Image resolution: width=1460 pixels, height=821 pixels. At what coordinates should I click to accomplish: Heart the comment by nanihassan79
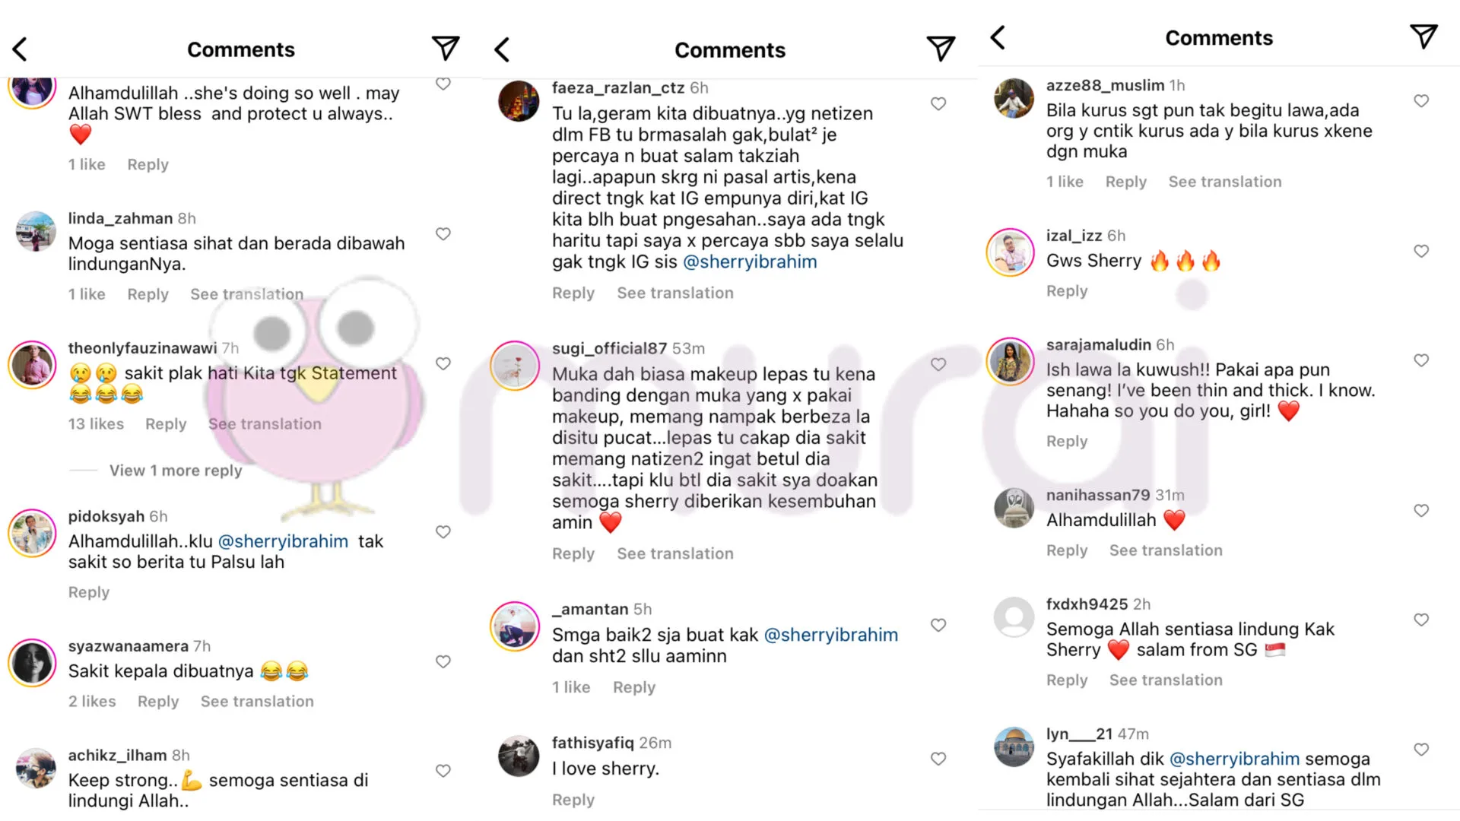click(x=1421, y=511)
